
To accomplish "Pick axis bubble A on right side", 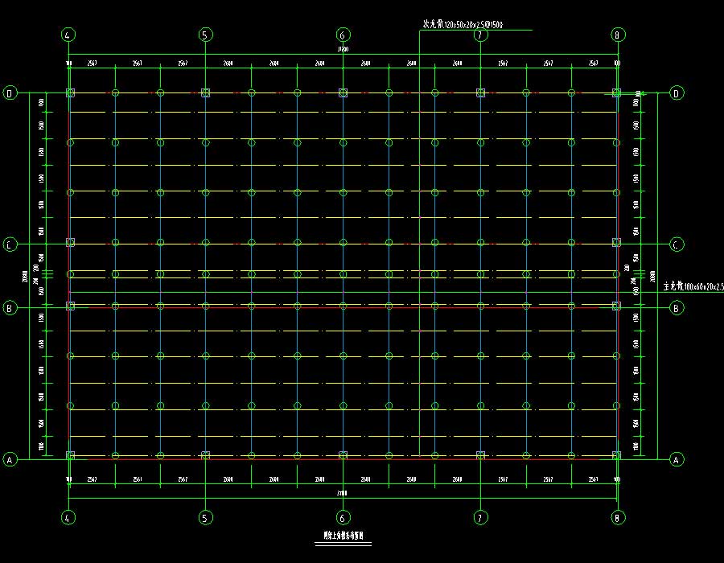I will pos(677,459).
